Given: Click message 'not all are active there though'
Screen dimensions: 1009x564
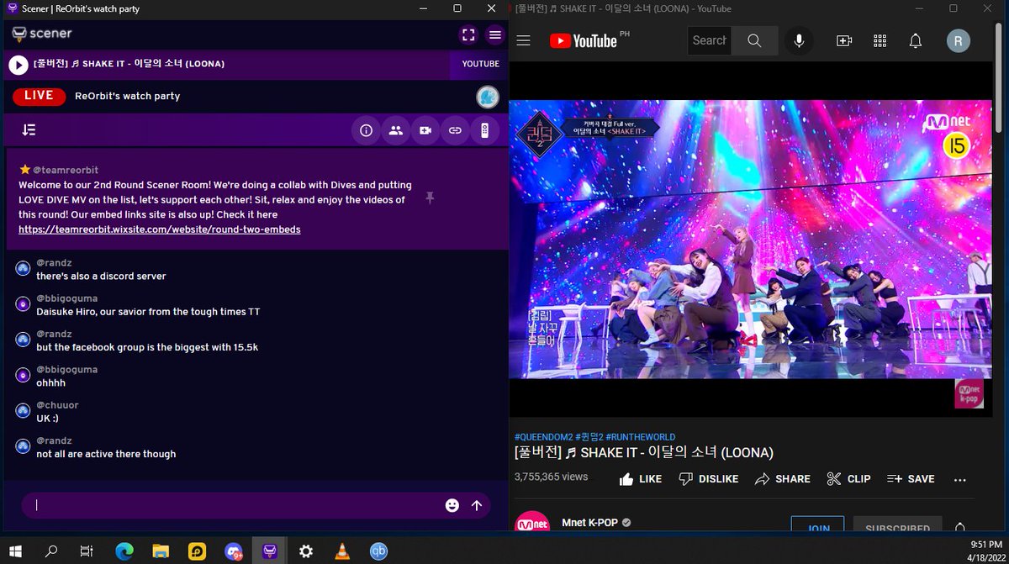Looking at the screenshot, I should pos(106,454).
